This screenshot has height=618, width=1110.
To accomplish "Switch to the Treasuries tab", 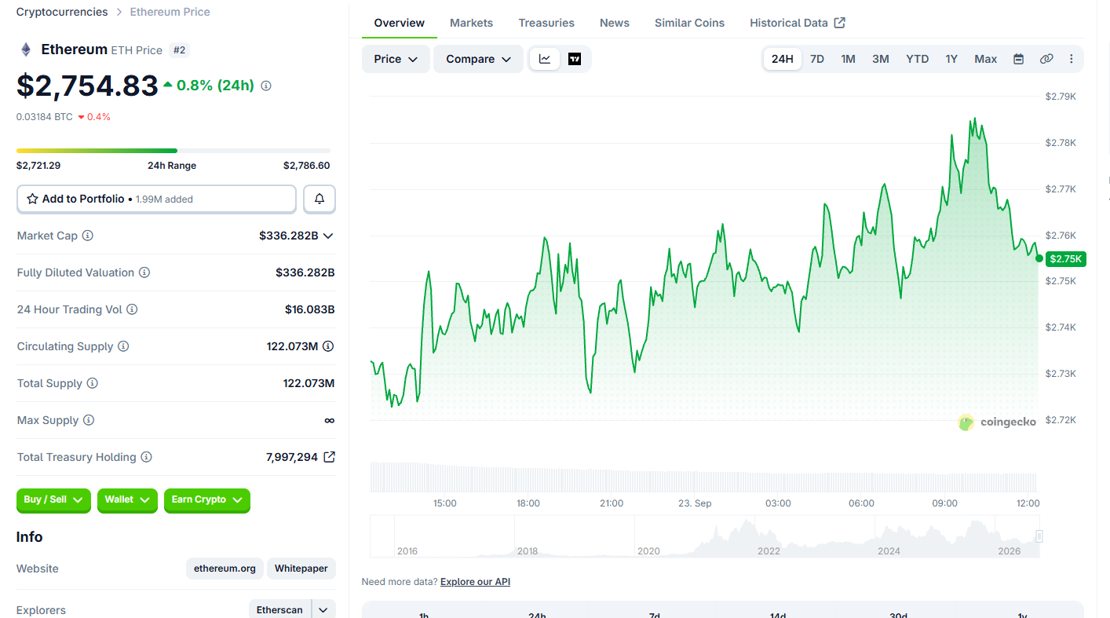I will [546, 23].
